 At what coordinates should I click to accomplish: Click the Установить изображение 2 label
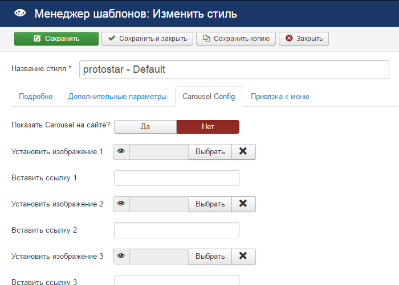[x=57, y=204]
